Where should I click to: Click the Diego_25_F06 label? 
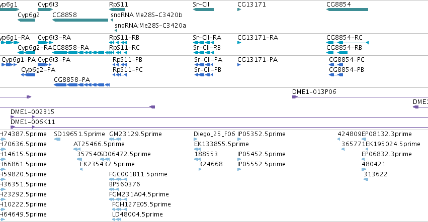tap(214, 134)
